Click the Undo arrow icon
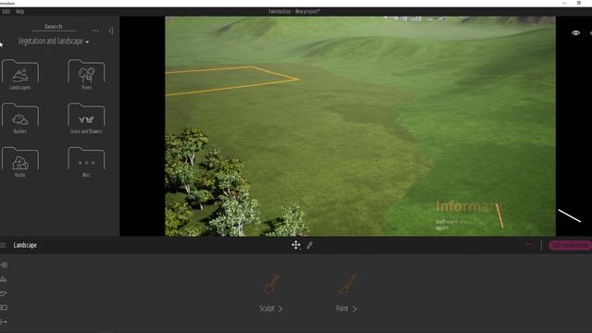The height and width of the screenshot is (333, 592). pyautogui.click(x=530, y=246)
